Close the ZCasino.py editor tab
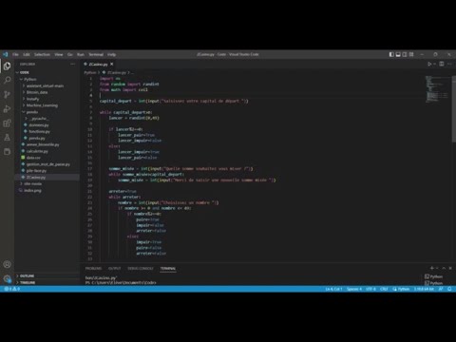456x342 pixels. pos(111,64)
